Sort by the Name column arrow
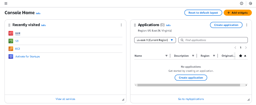The image size is (256, 105). (x=166, y=56)
